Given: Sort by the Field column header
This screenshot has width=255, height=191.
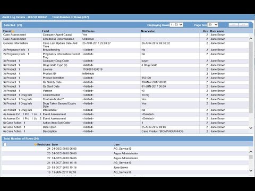Looking at the screenshot, I should tap(46, 31).
